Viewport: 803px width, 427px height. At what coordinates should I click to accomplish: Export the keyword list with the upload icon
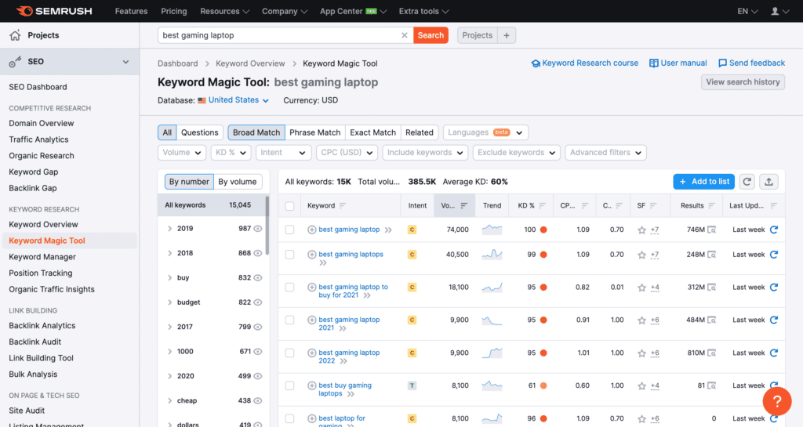coord(768,182)
